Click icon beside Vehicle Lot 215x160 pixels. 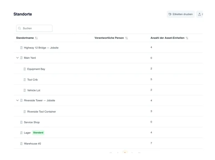pos(25,90)
